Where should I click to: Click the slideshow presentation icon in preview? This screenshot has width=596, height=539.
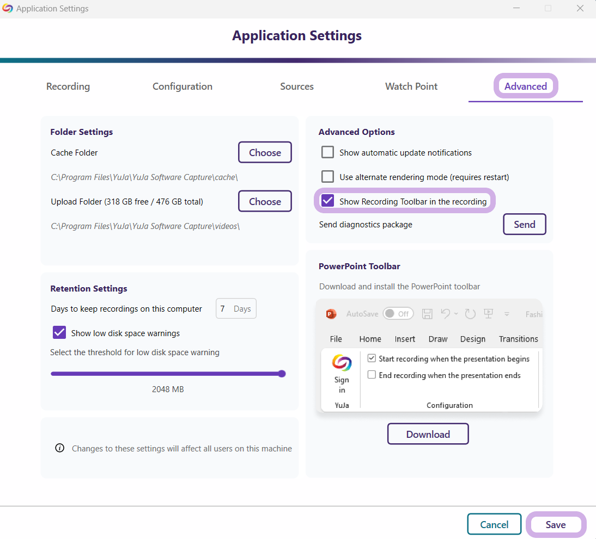(x=489, y=314)
